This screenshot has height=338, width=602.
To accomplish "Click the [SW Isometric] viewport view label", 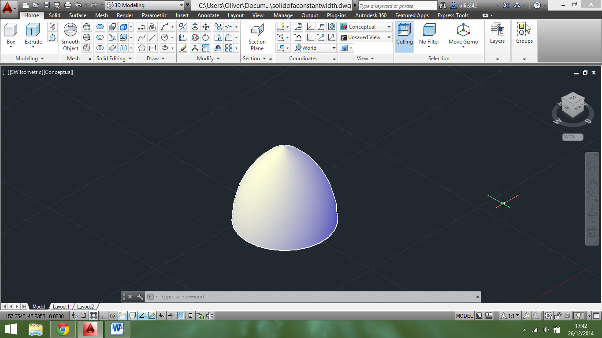I will (x=26, y=72).
